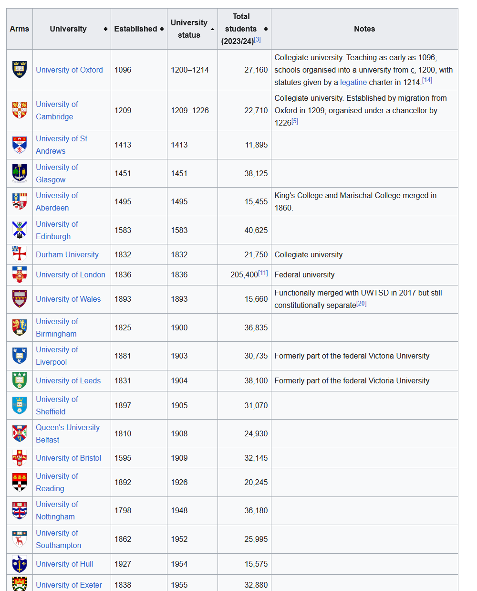Click the University of Reading arms icon

point(20,482)
